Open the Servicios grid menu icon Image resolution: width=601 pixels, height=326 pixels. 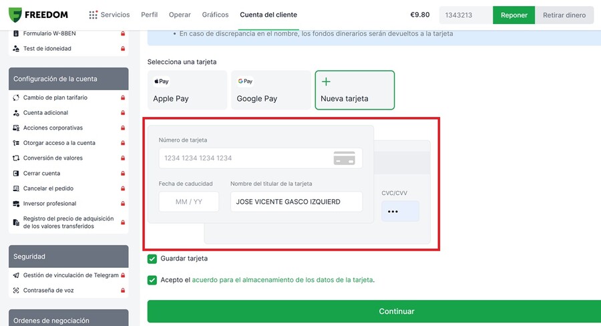(x=93, y=15)
